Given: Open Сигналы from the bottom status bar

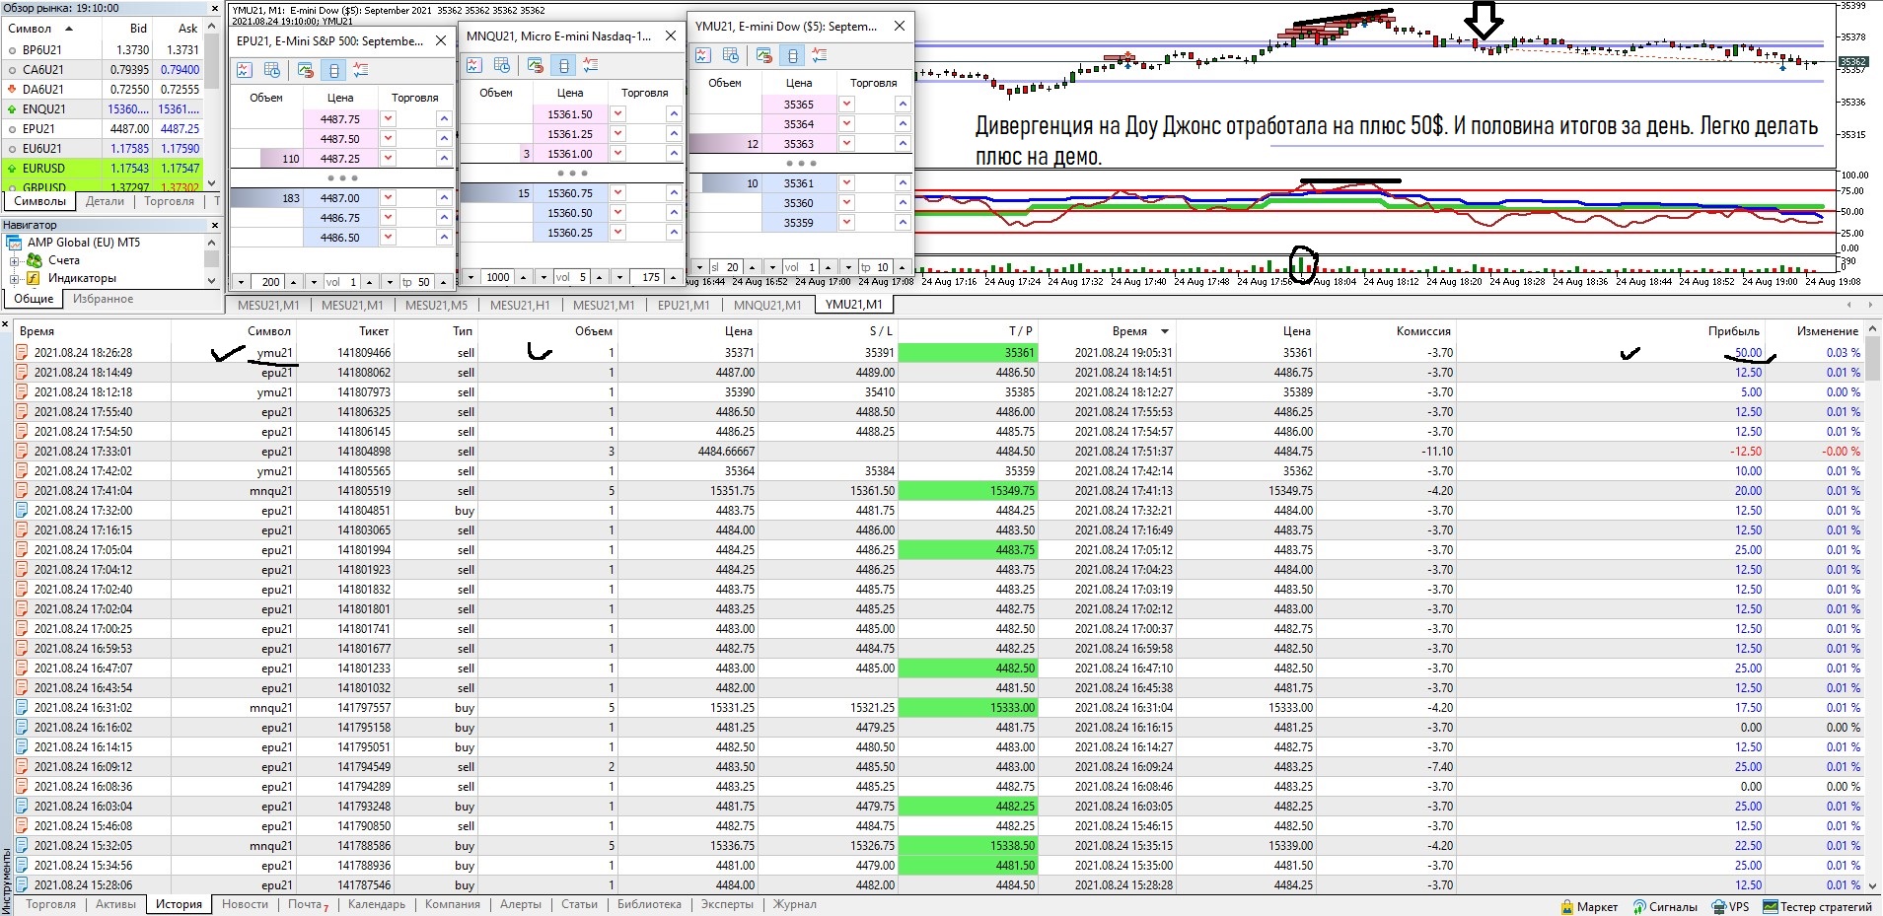Looking at the screenshot, I should [1665, 907].
